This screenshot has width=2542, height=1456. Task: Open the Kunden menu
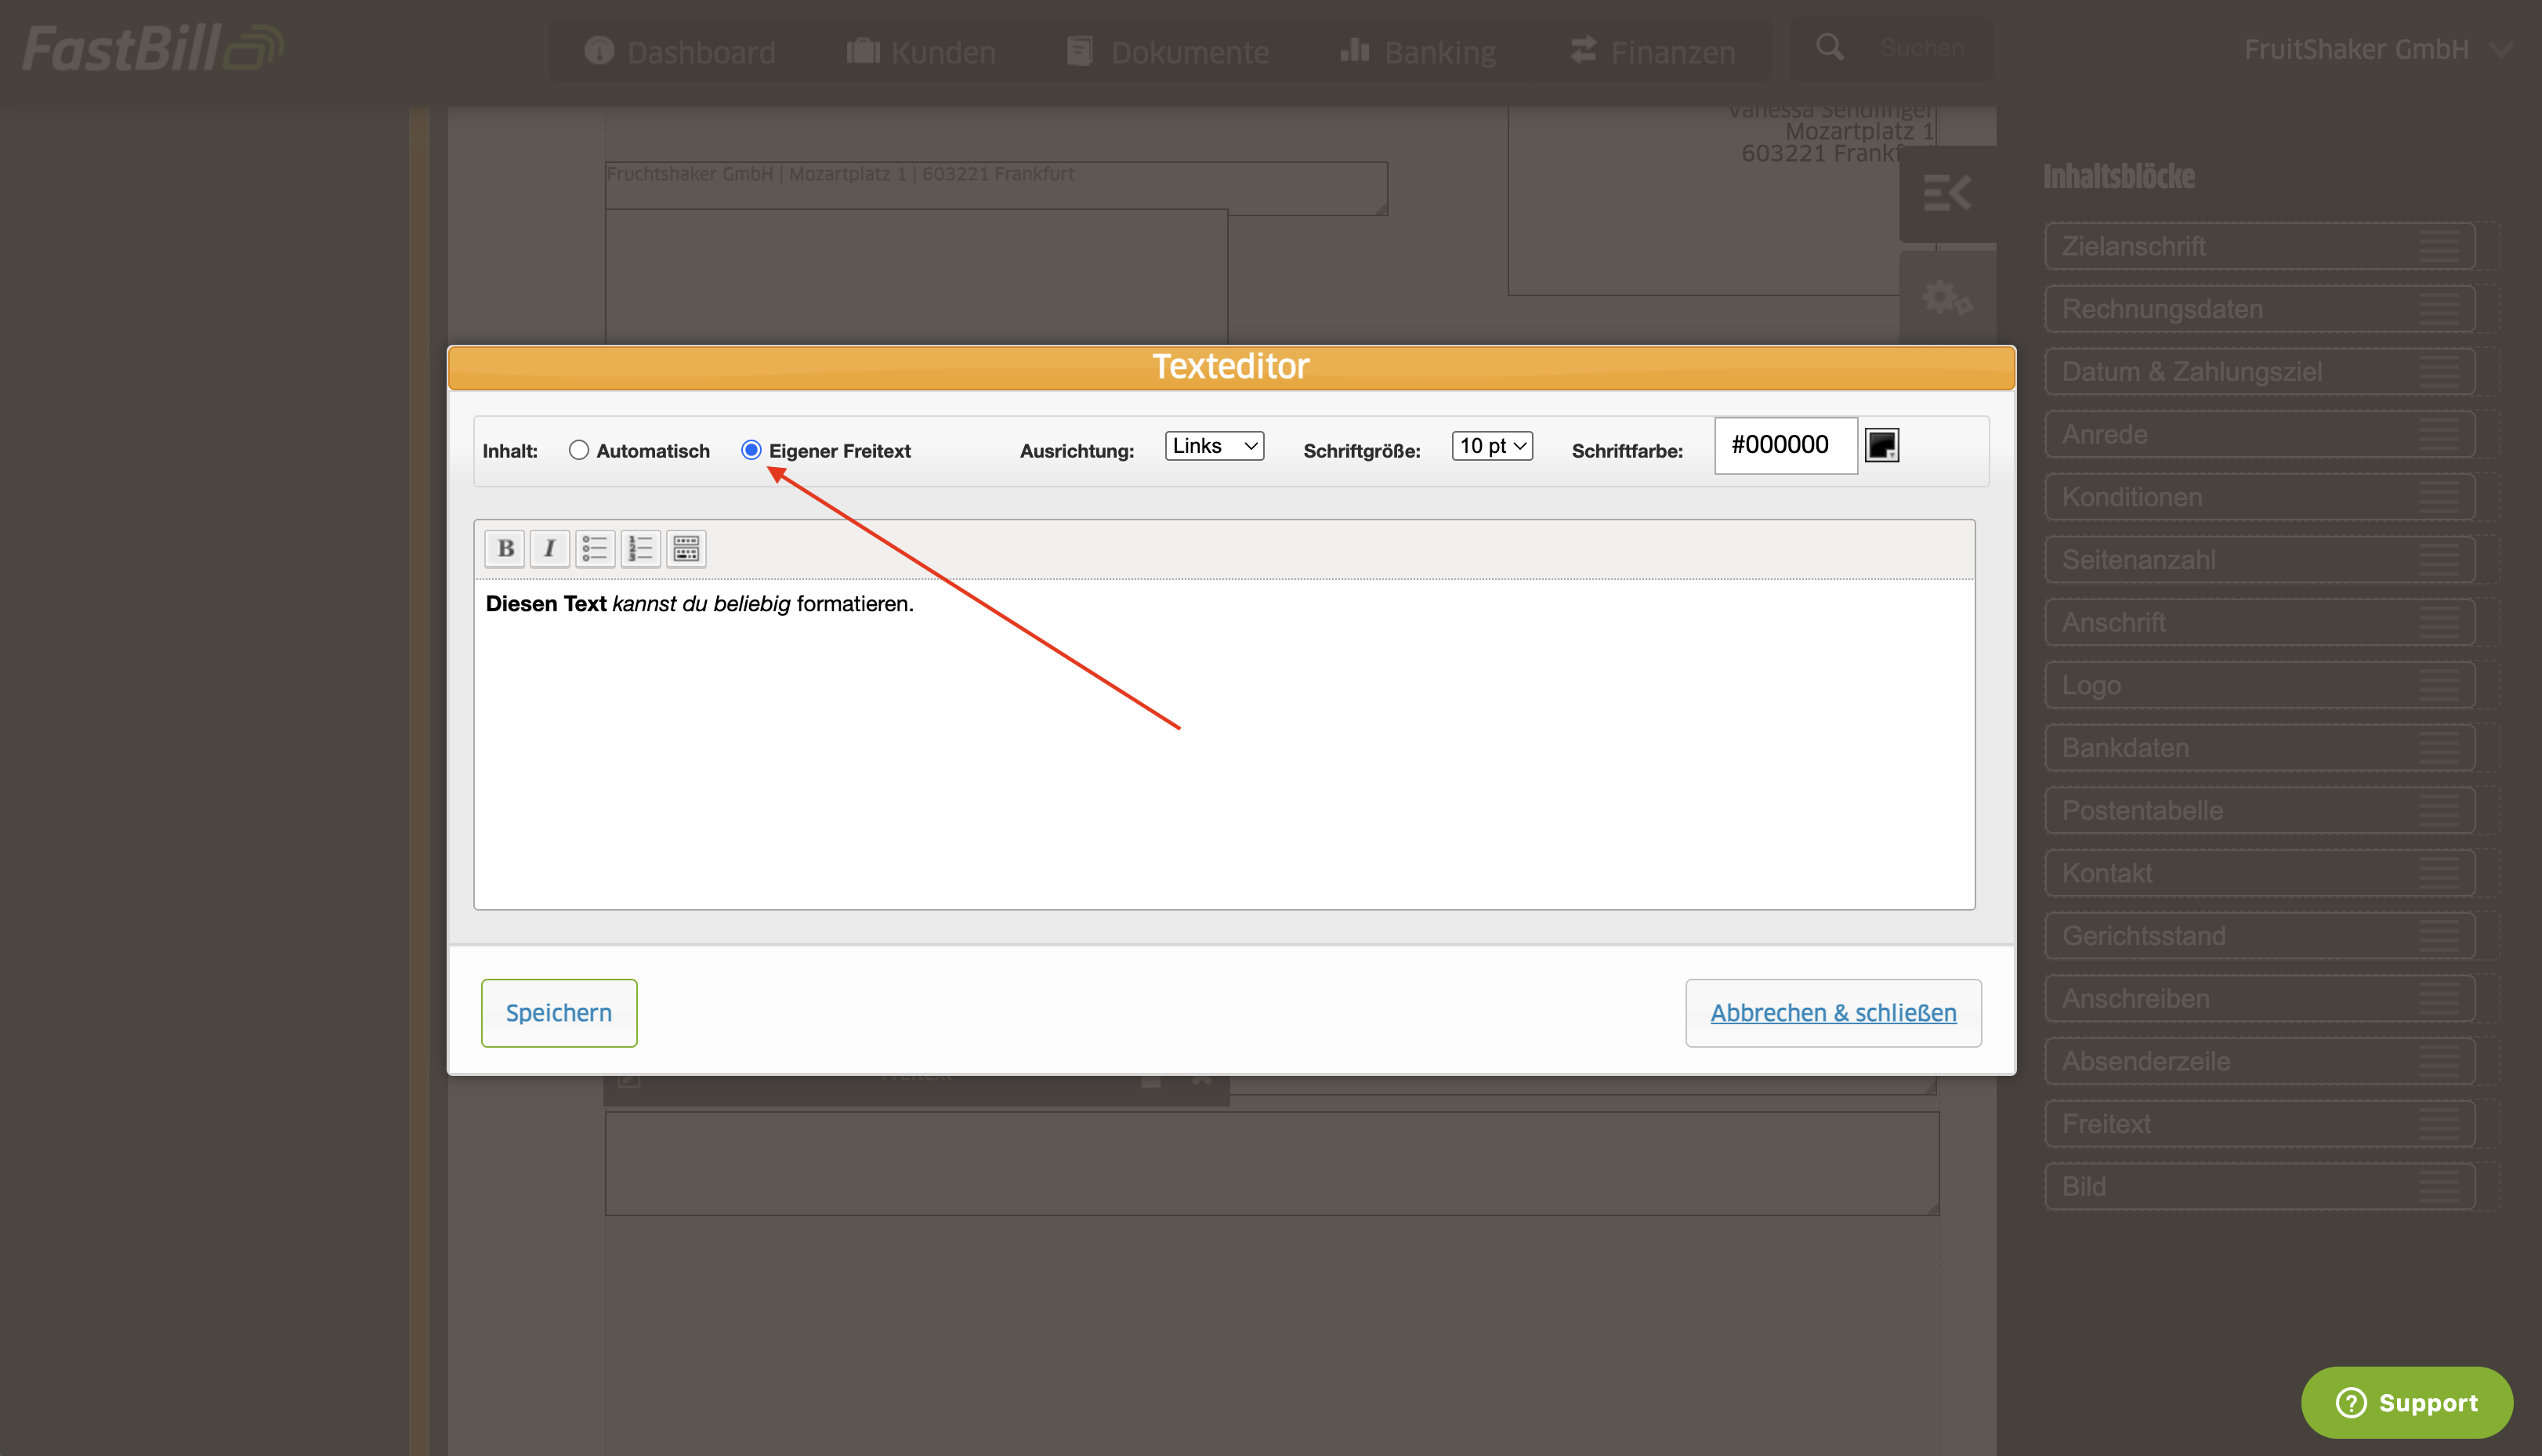(921, 51)
